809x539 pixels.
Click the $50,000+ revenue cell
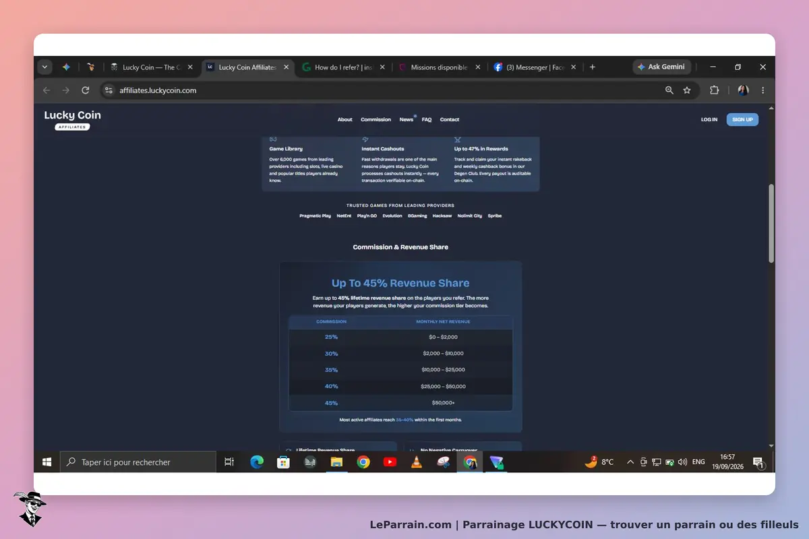(443, 403)
